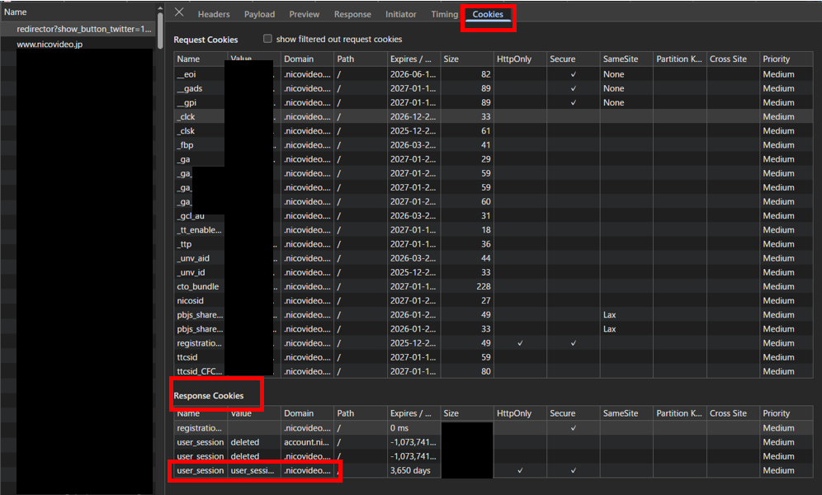Screen dimensions: 822x495
Task: Select the Cookies tab
Action: [488, 14]
